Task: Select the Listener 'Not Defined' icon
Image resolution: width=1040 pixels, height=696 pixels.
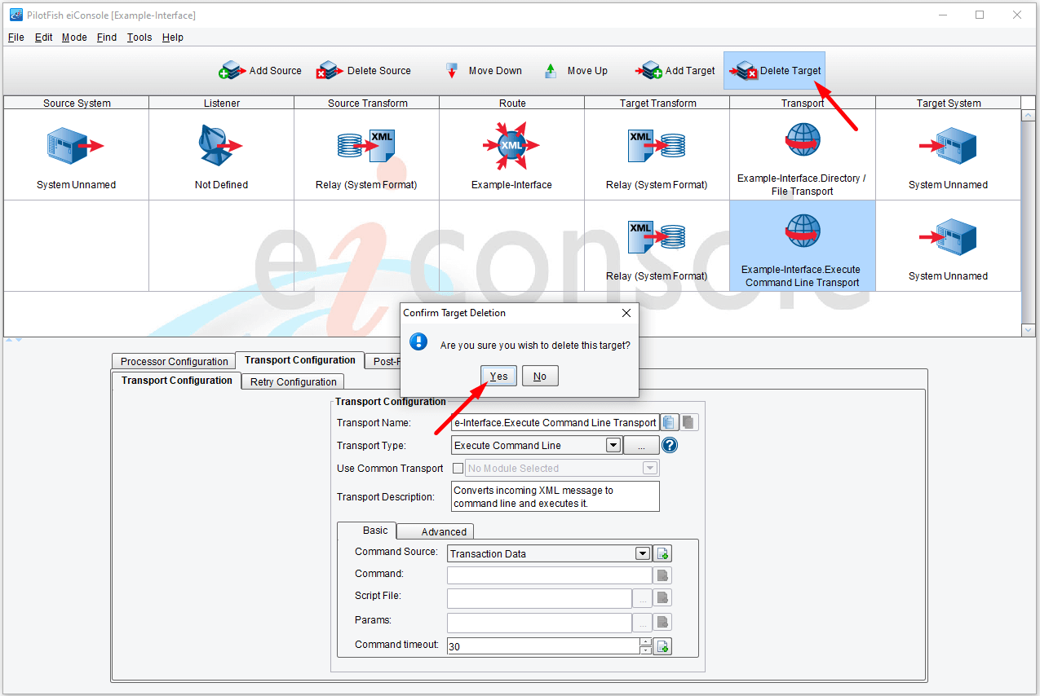Action: 221,146
